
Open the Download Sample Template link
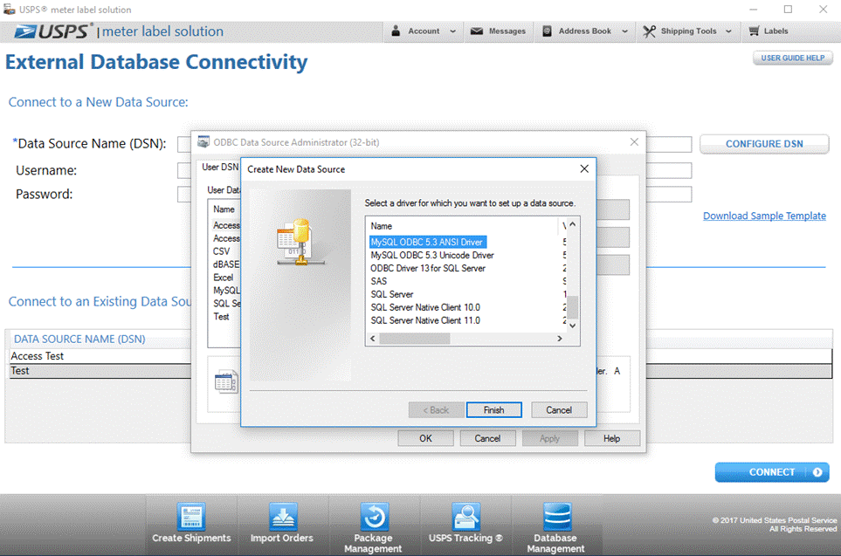point(764,216)
